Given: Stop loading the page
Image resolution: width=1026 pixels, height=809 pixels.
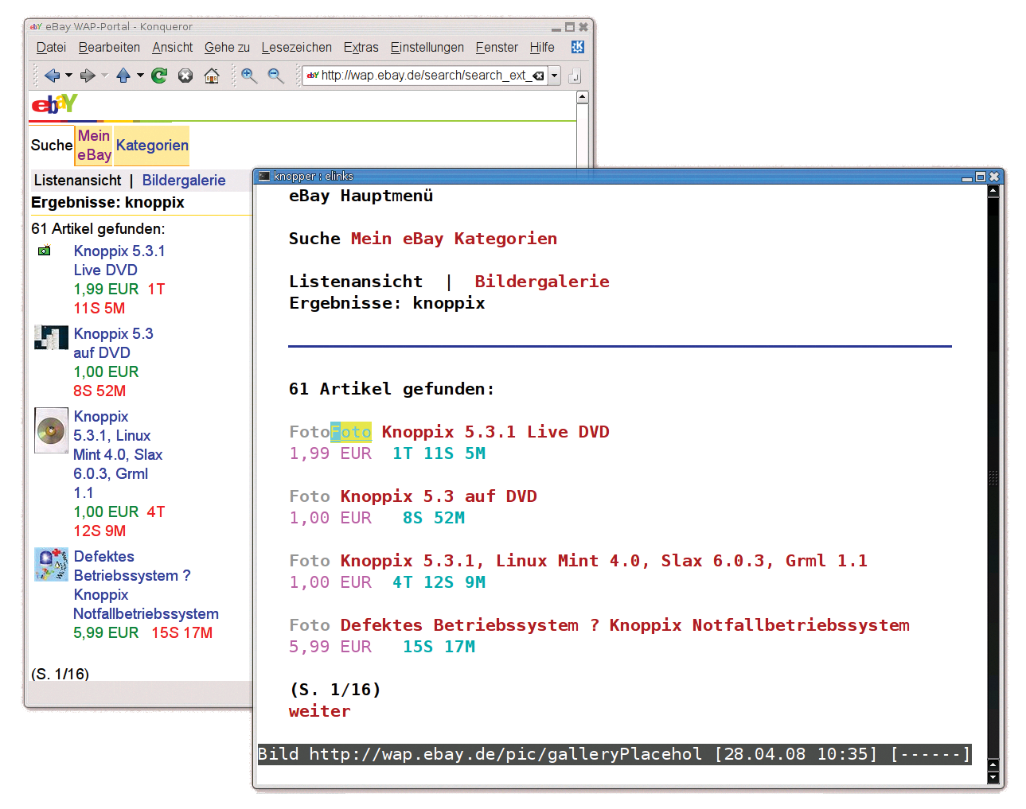Looking at the screenshot, I should click(185, 76).
